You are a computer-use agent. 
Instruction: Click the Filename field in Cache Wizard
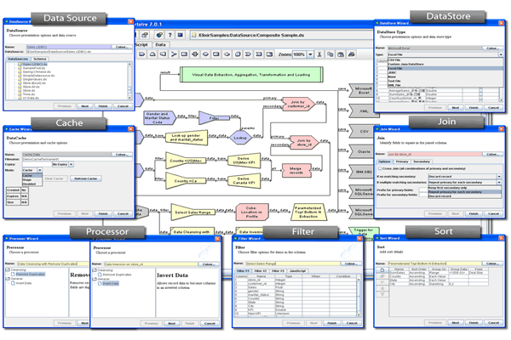77,160
